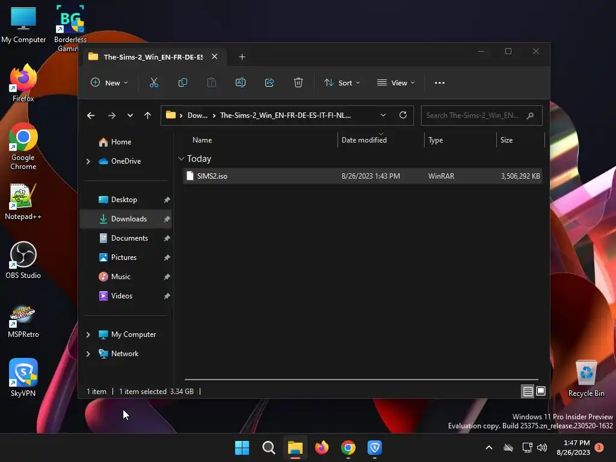Open Firefox desktop shortcut
This screenshot has height=462, width=616.
[x=23, y=84]
